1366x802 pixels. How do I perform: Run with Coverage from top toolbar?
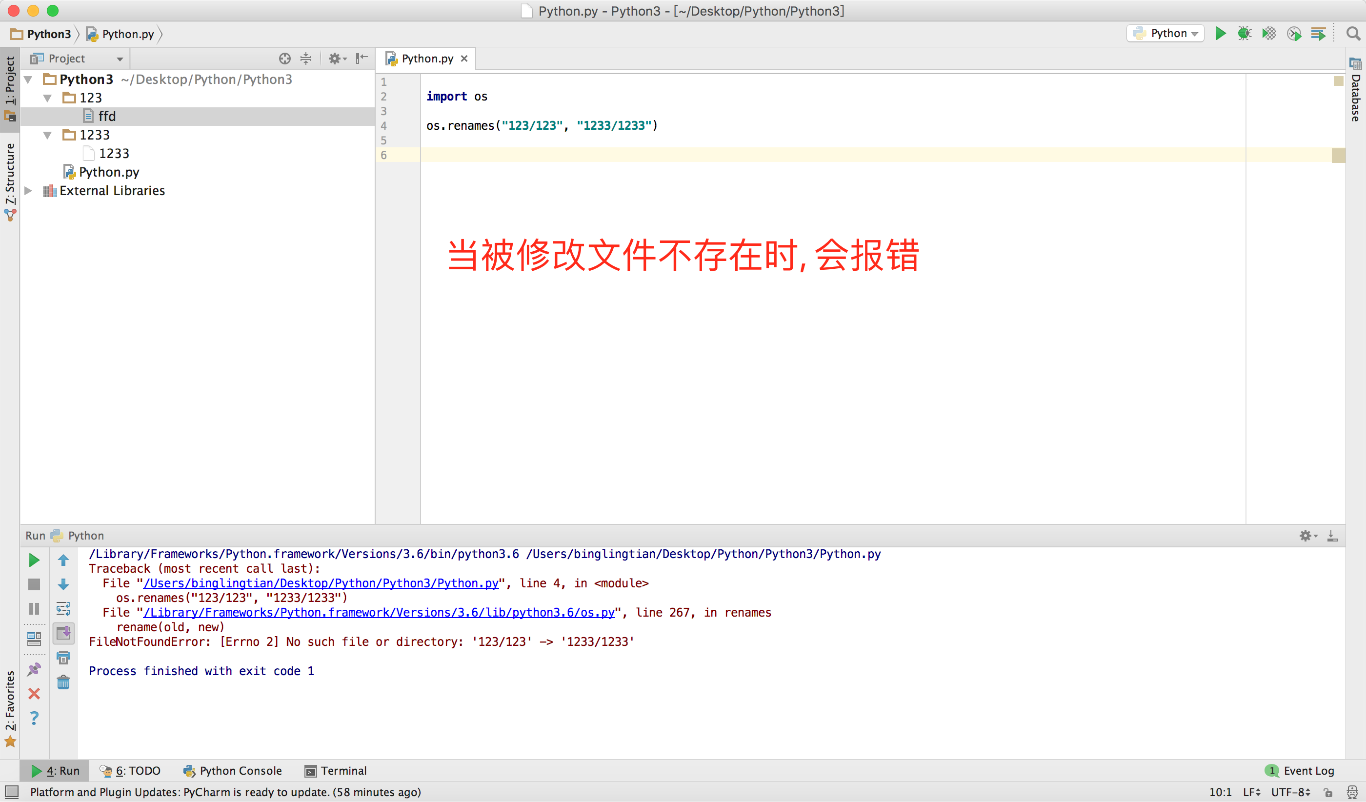pos(1269,34)
